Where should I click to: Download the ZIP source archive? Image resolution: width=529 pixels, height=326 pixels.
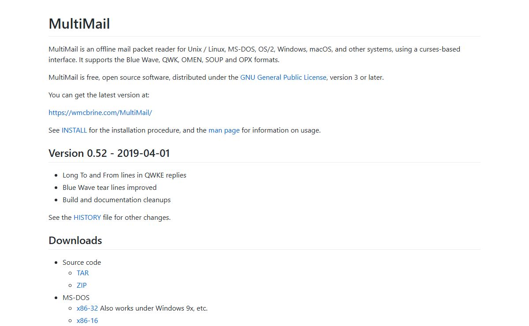pyautogui.click(x=82, y=285)
